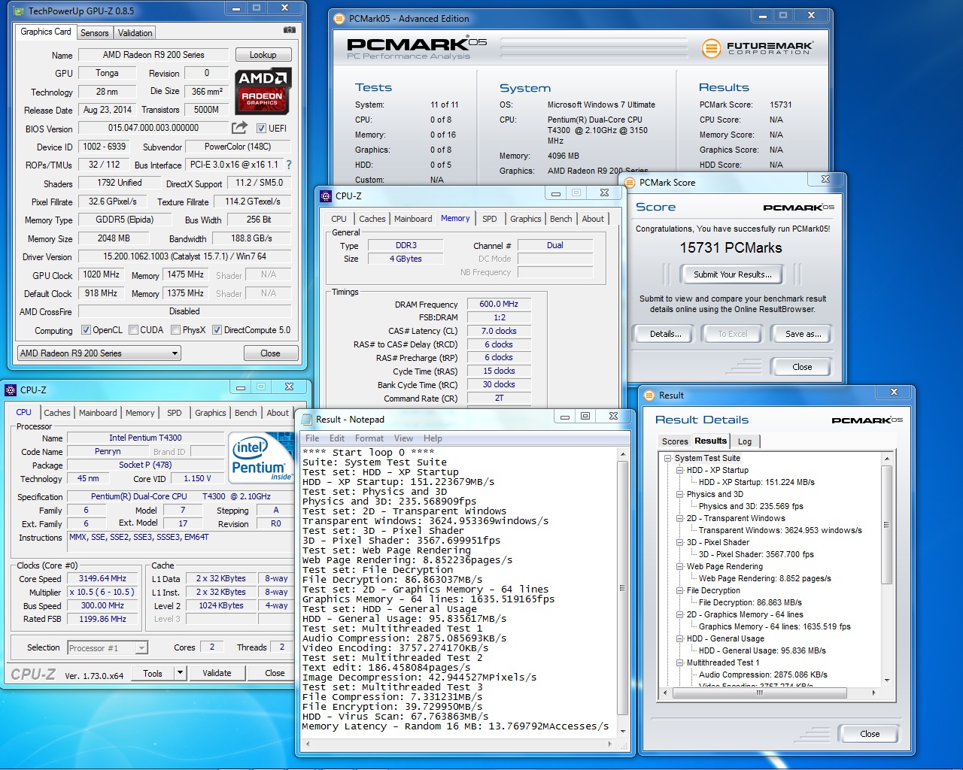Click the DRAM Frequency 600.0 MHz field

[x=499, y=304]
